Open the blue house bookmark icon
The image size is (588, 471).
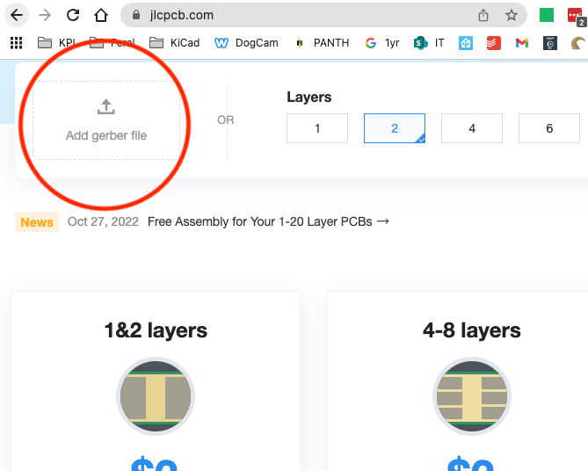click(x=466, y=43)
